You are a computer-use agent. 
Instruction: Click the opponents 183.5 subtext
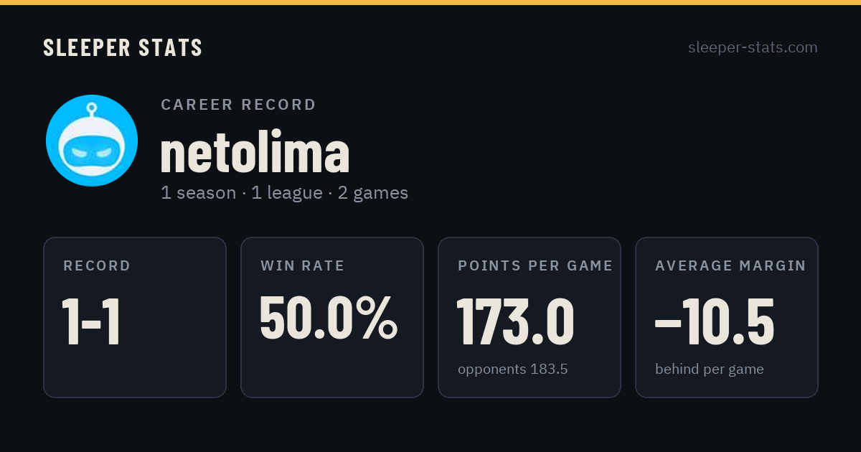pos(513,369)
